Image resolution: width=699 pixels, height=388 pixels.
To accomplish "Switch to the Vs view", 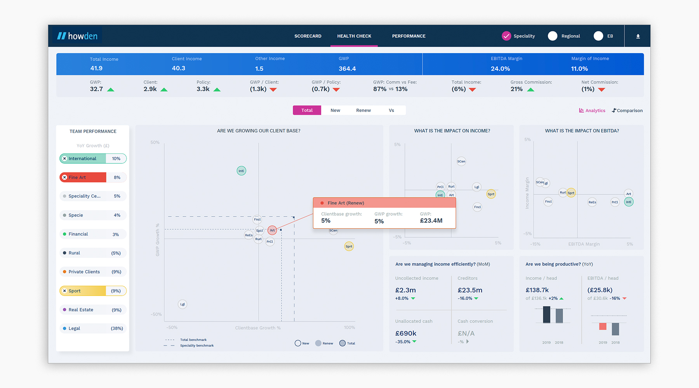I will click(x=391, y=110).
